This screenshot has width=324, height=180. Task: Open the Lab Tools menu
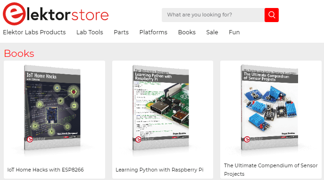coord(90,32)
